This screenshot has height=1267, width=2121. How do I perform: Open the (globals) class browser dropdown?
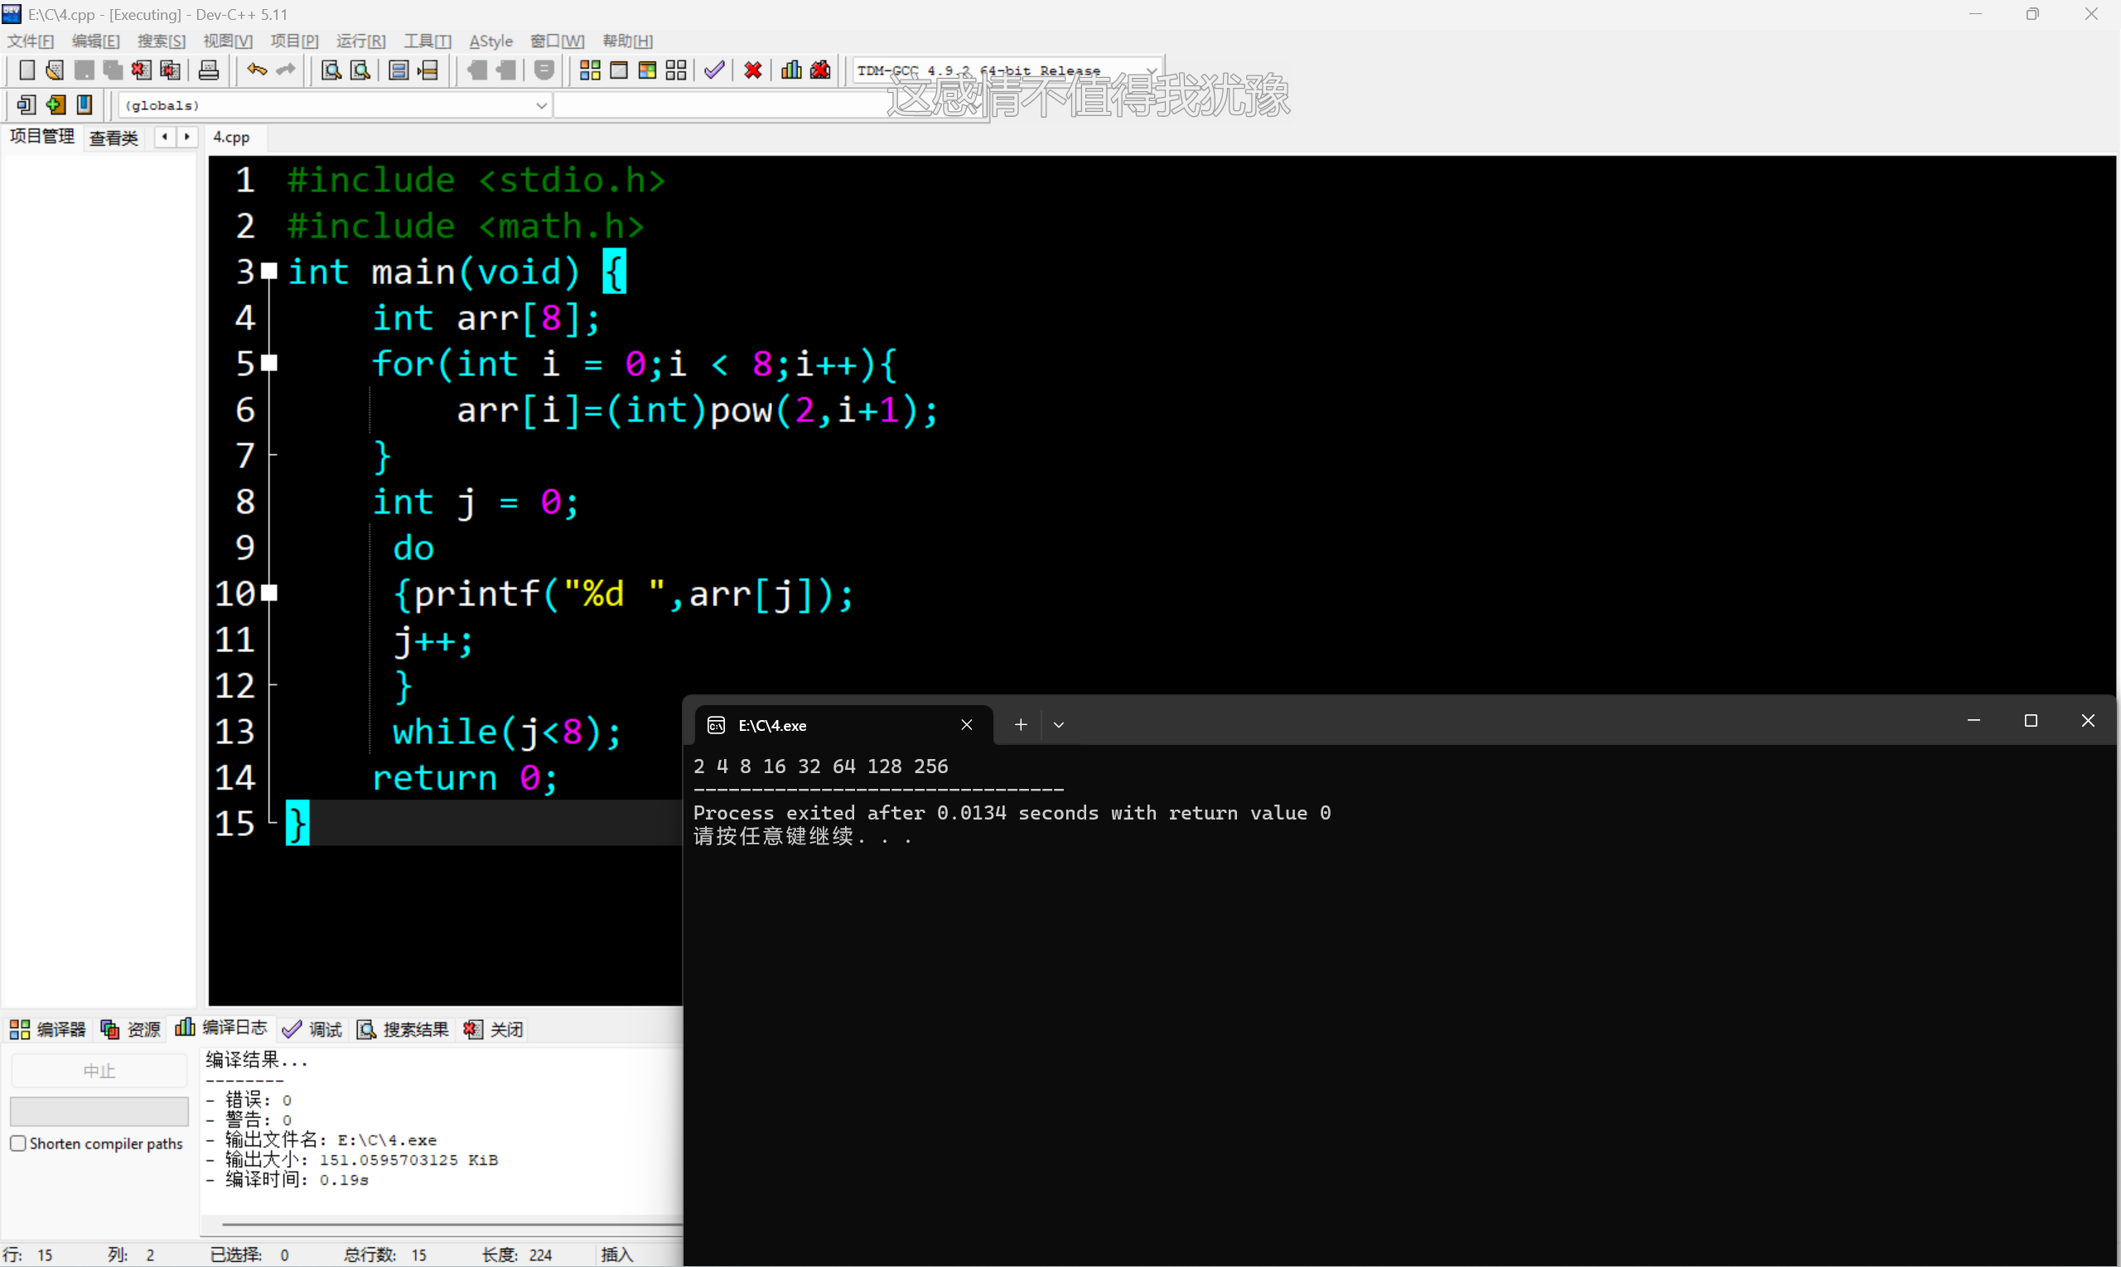tap(540, 105)
